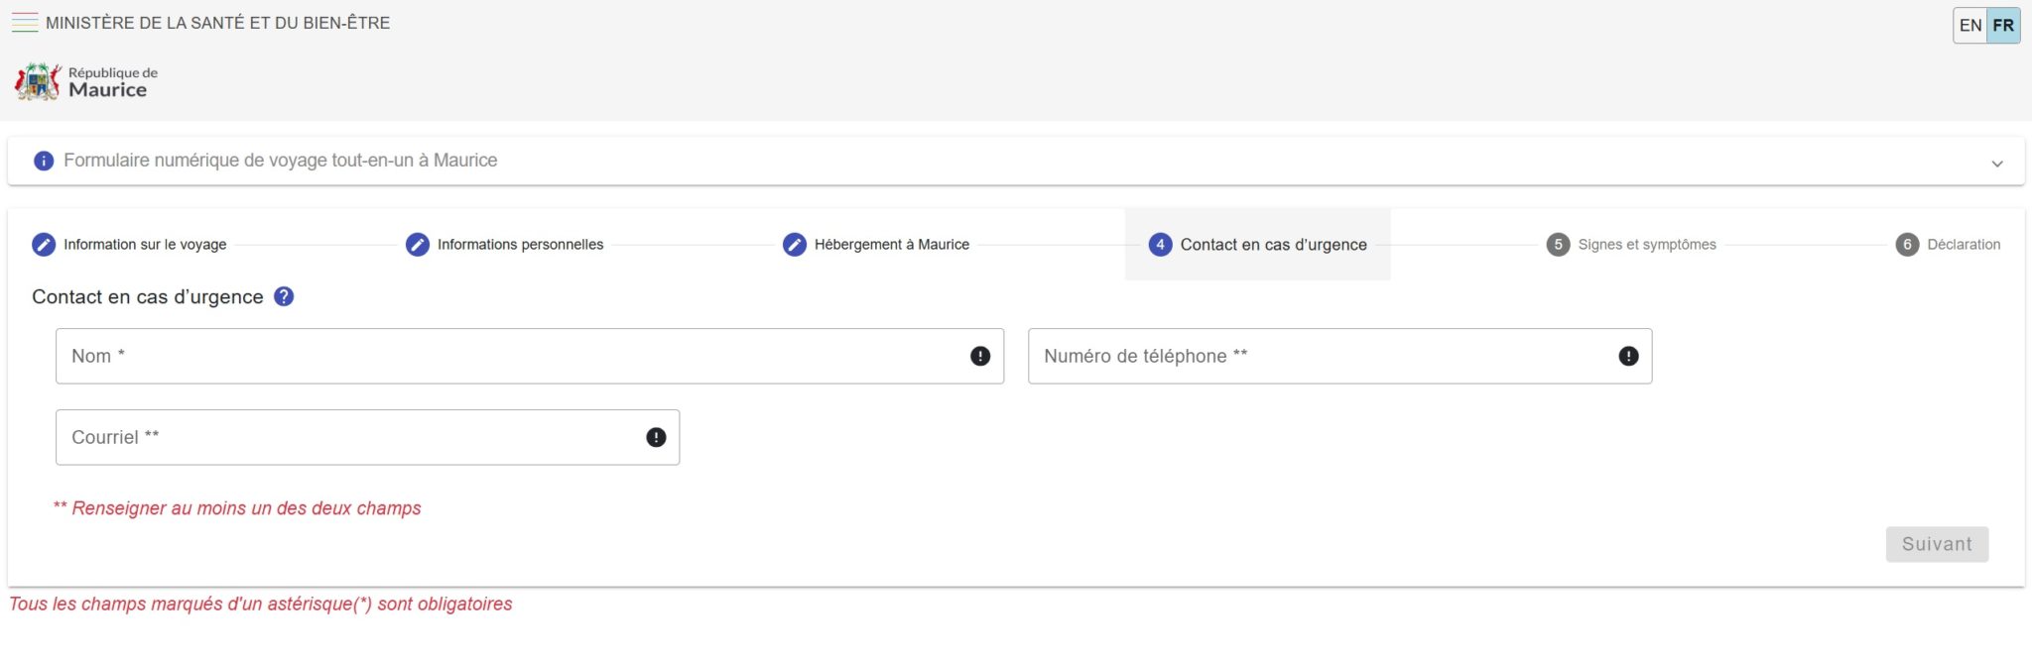Open the Signes et symptômes step
2032x662 pixels.
1646,244
